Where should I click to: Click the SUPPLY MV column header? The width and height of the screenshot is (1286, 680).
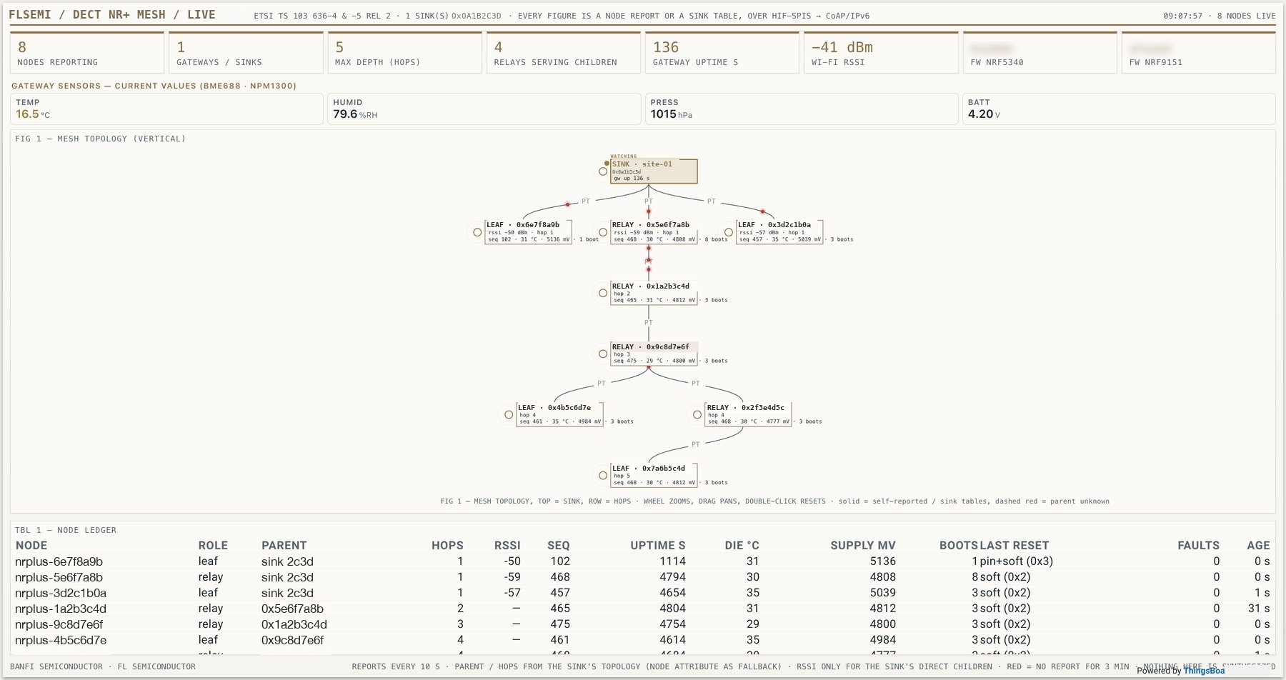point(863,545)
